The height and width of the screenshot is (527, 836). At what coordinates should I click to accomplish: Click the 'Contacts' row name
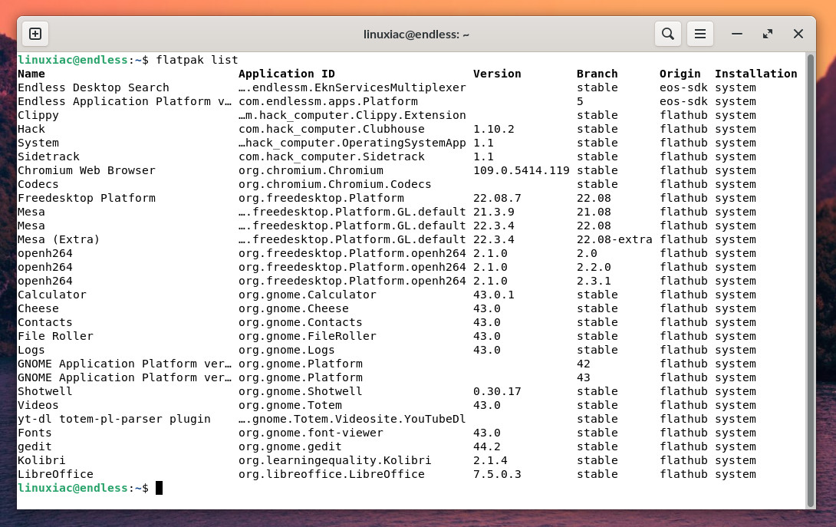44,323
